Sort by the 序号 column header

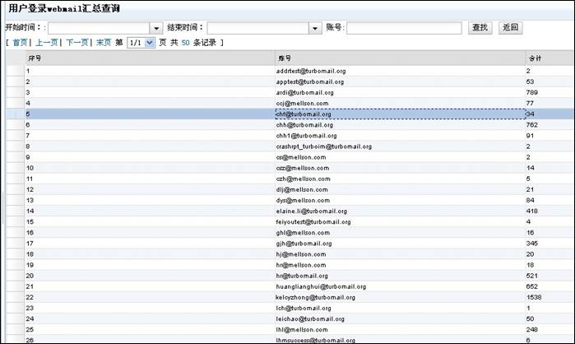click(33, 58)
